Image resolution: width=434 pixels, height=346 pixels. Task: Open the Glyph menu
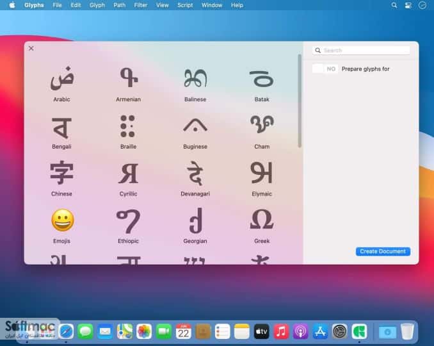pyautogui.click(x=97, y=5)
